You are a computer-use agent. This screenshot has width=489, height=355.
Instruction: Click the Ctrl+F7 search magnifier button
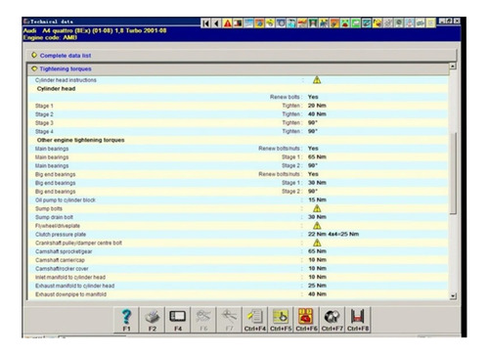pyautogui.click(x=333, y=320)
